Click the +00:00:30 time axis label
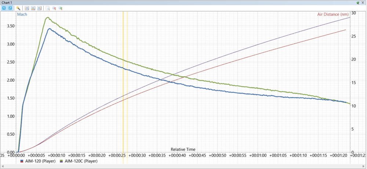 [137, 155]
